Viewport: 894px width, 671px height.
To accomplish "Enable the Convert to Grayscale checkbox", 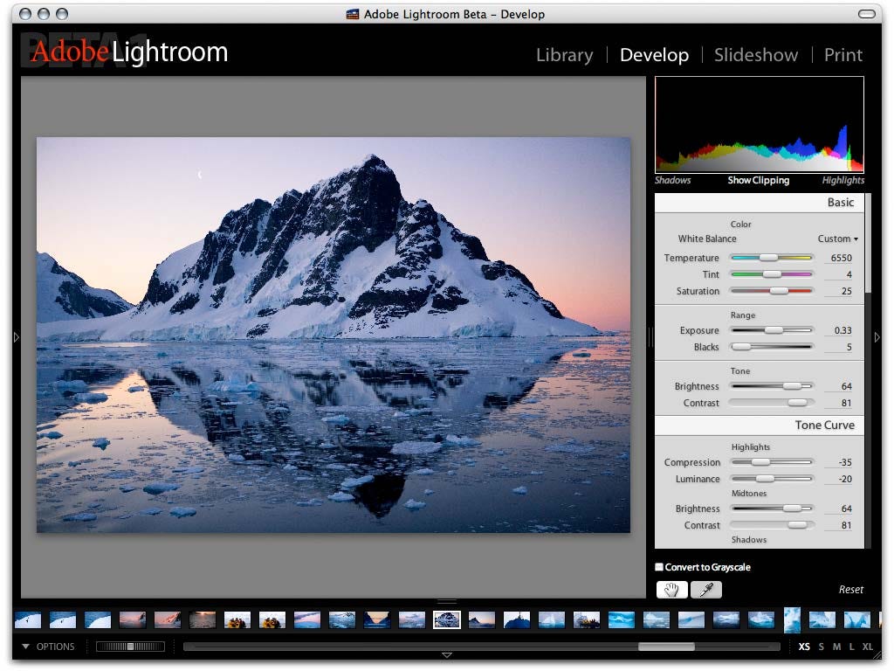I will [659, 566].
